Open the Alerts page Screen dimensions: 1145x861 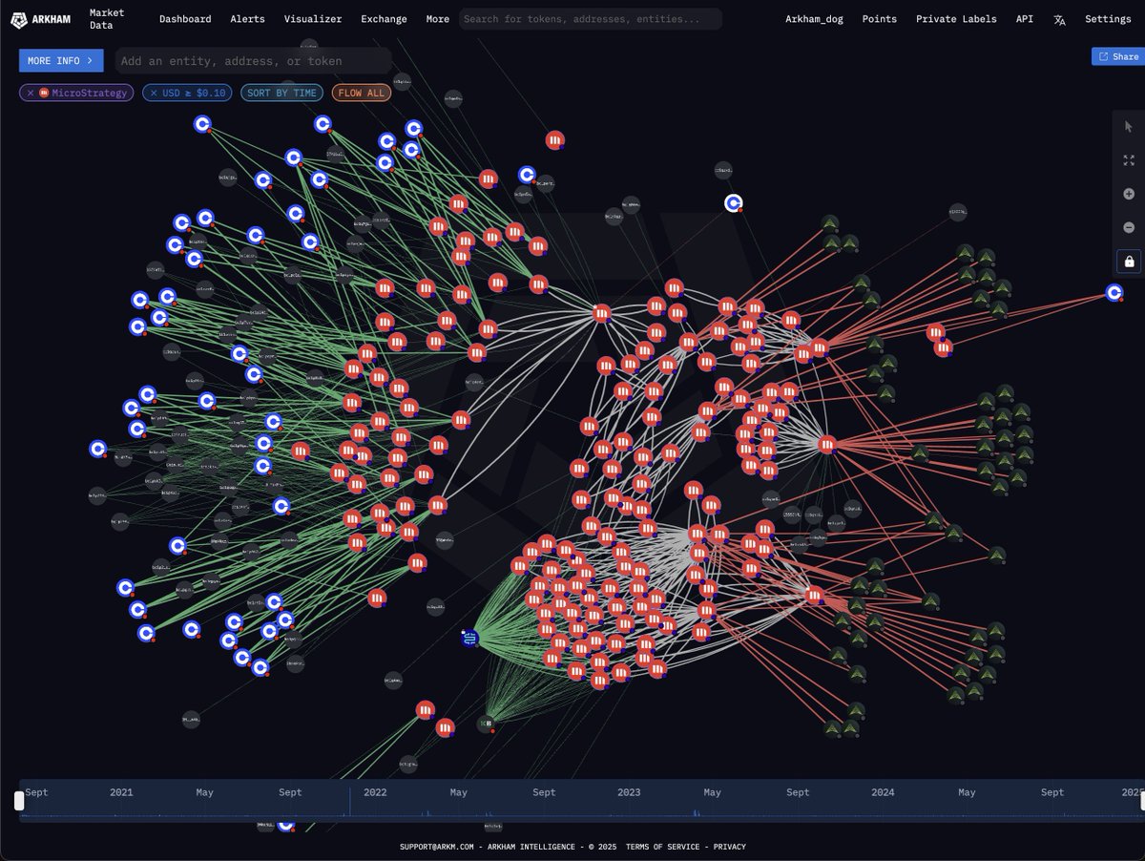pyautogui.click(x=248, y=19)
